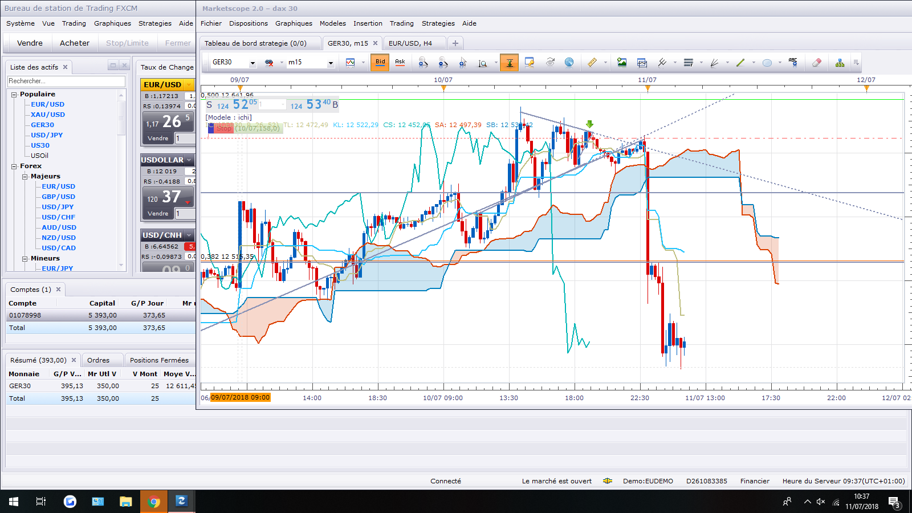Click the green network hierarchy icon
Screen dimensions: 912x513
pos(840,63)
